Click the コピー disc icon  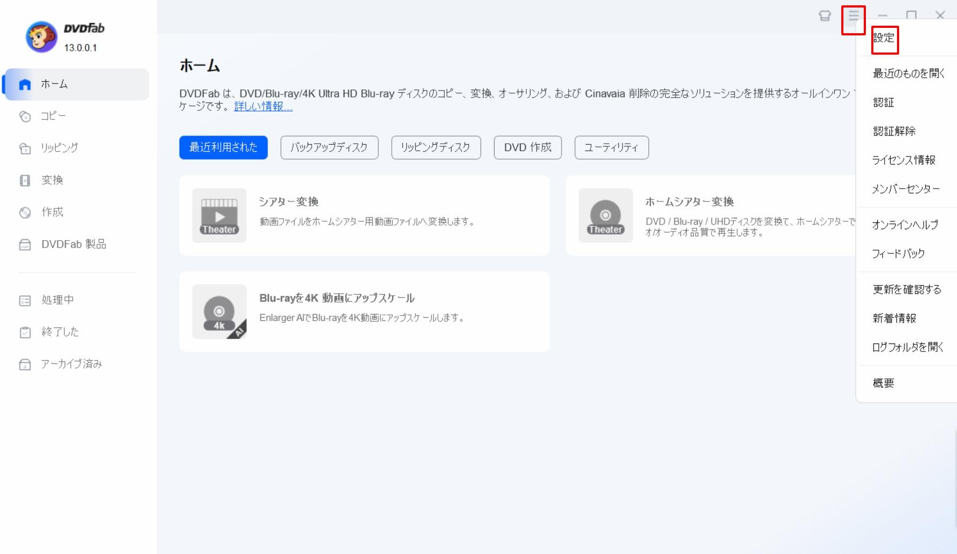coord(25,116)
